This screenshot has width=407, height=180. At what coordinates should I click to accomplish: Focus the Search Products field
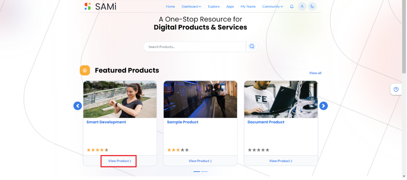(x=195, y=47)
